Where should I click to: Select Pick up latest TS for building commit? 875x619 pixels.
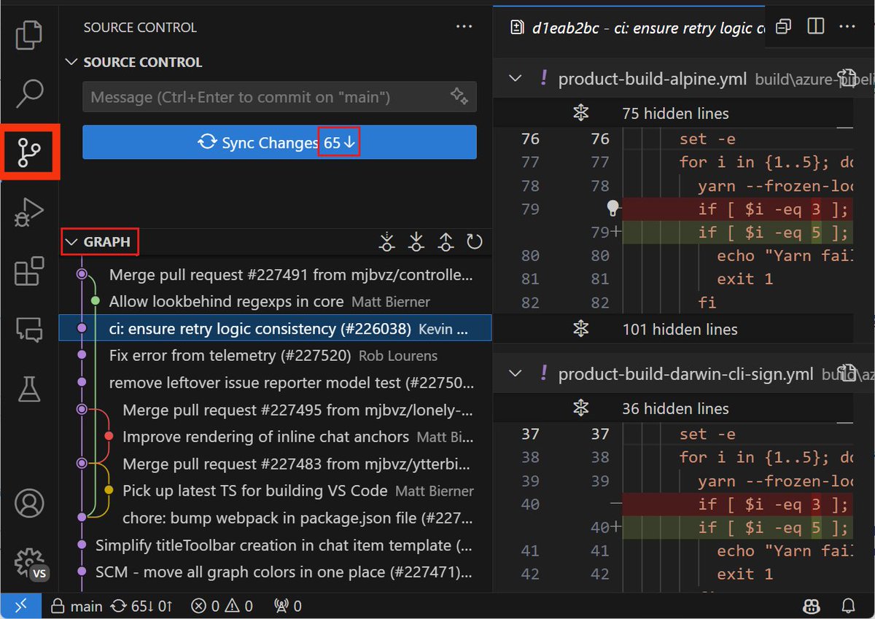coord(275,491)
